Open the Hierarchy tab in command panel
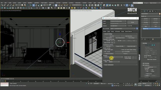Viewport: 161px width, 90px height. pyautogui.click(x=147, y=11)
